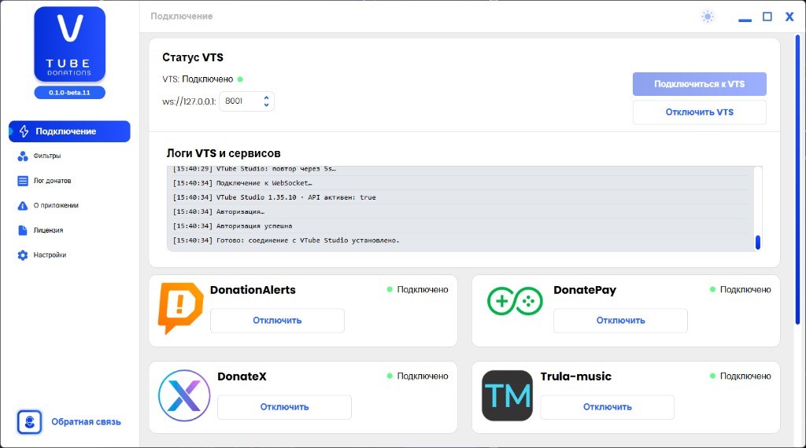
Task: Disconnect Trula-music via Отключить
Action: pos(607,407)
